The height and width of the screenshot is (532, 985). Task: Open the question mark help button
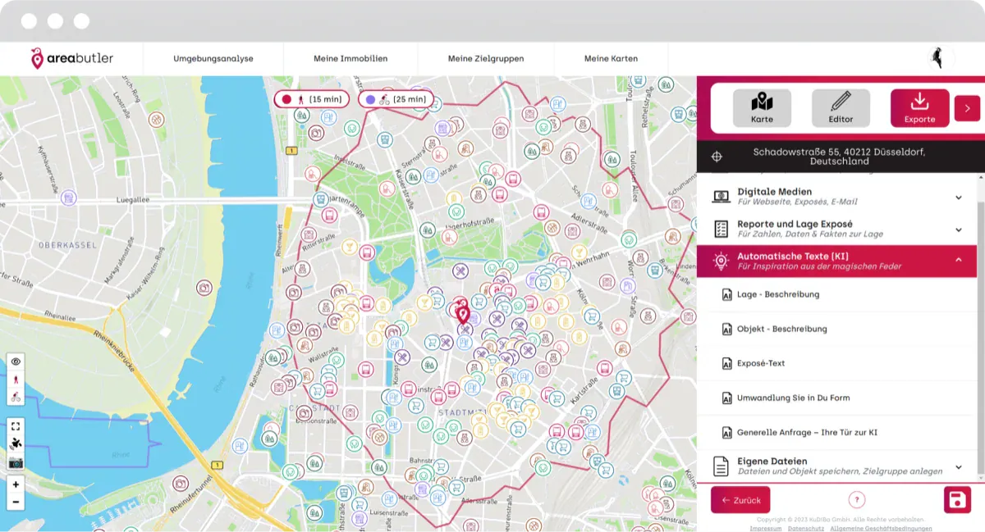pyautogui.click(x=857, y=499)
